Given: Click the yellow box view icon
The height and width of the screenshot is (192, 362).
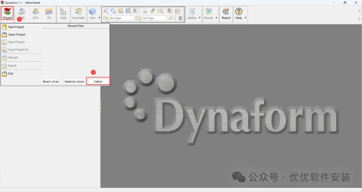Looking at the screenshot, I should pyautogui.click(x=121, y=11).
